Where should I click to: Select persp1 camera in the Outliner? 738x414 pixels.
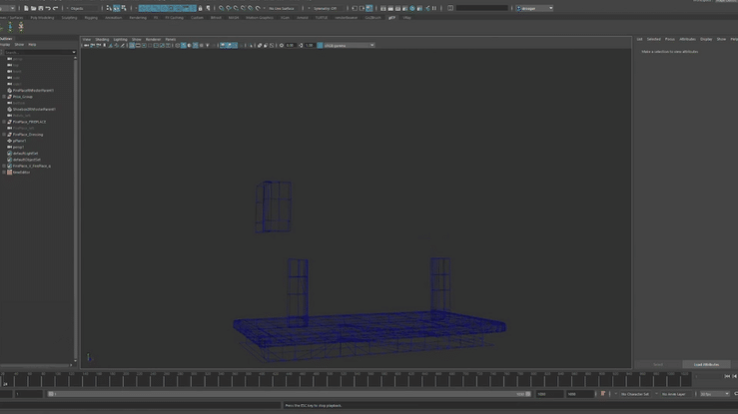tap(18, 147)
